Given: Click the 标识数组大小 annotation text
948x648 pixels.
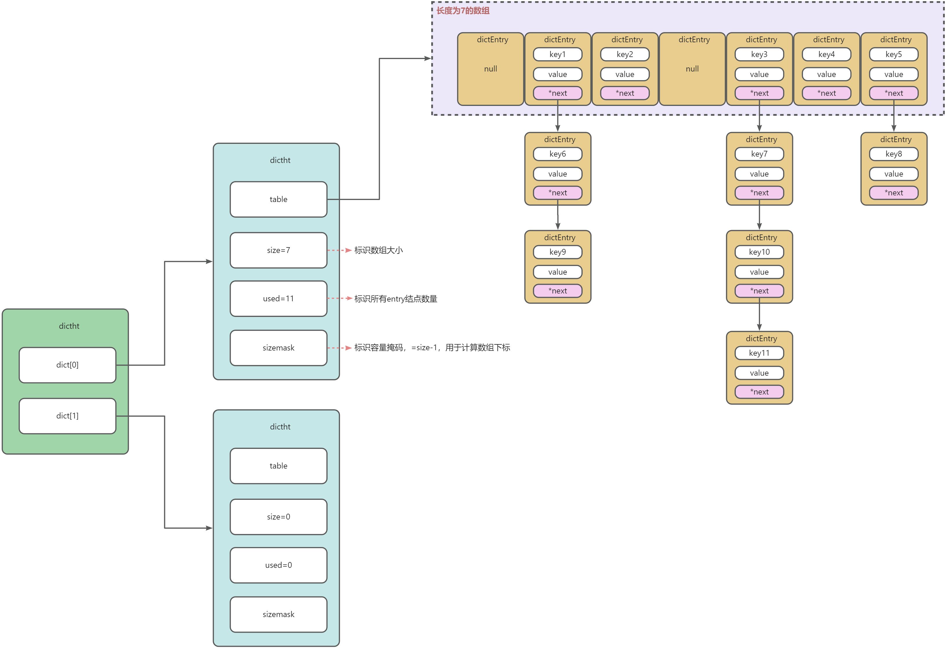Looking at the screenshot, I should click(x=378, y=250).
